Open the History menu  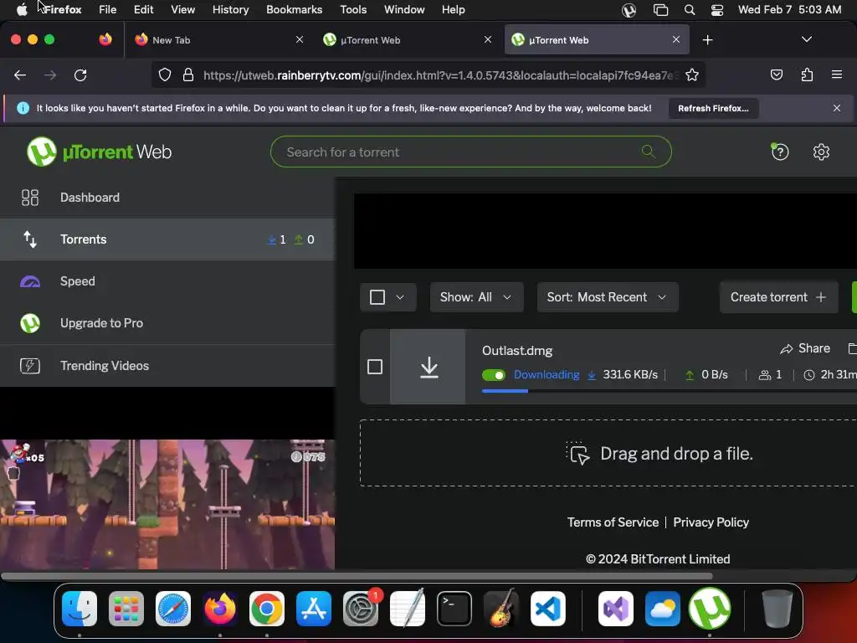tap(230, 10)
